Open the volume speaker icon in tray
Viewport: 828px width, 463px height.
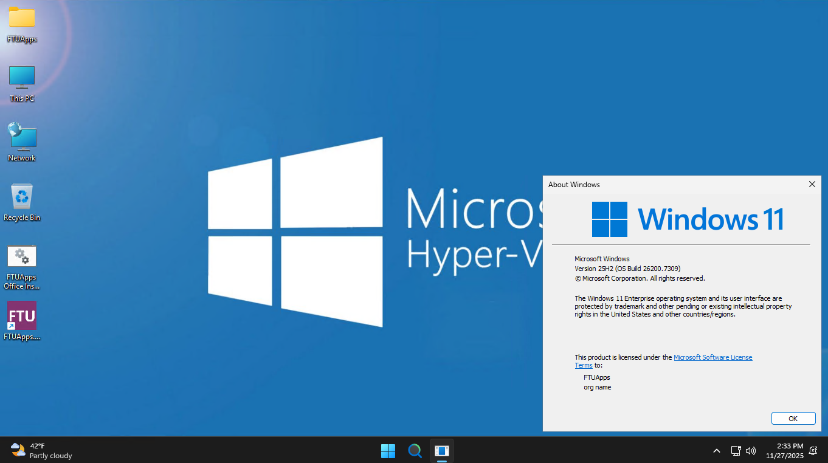pyautogui.click(x=751, y=451)
